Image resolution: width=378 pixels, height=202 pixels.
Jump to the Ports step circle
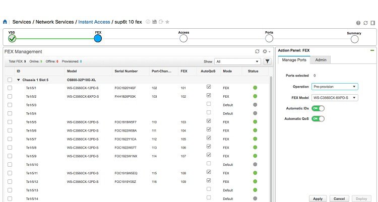269,38
